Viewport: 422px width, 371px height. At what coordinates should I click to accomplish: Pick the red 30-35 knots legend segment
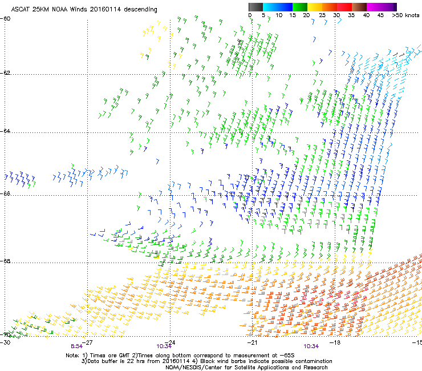344,7
